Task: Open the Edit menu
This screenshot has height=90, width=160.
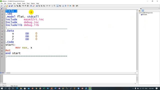Action: point(5,3)
